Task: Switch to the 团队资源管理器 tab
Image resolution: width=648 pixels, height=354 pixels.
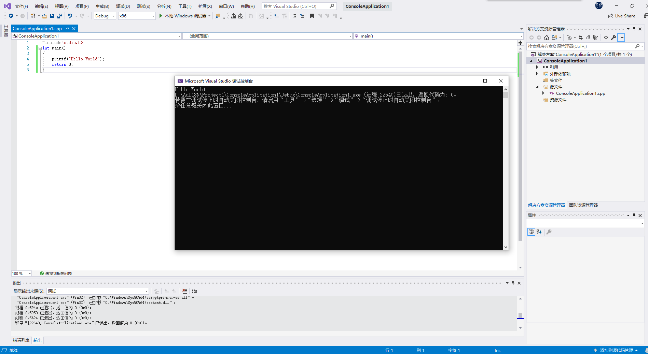Action: [583, 205]
